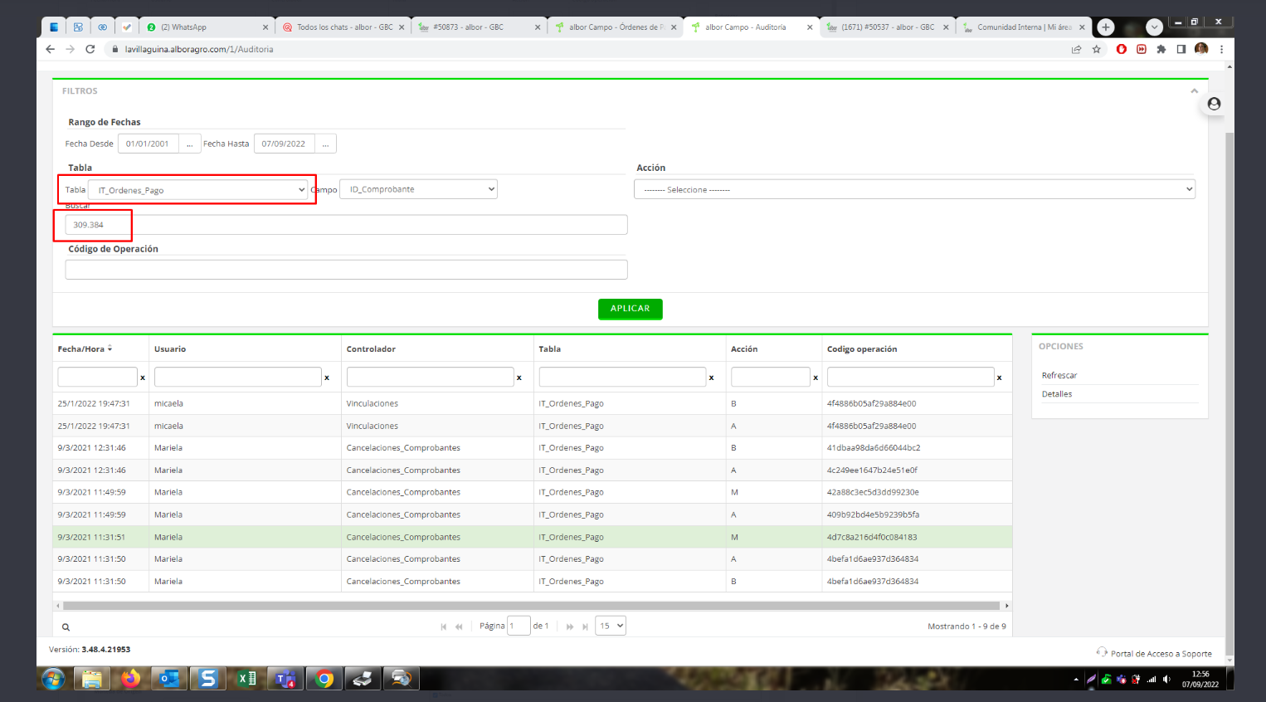The width and height of the screenshot is (1266, 702).
Task: Click the Chrome profile avatar
Action: pyautogui.click(x=1201, y=49)
